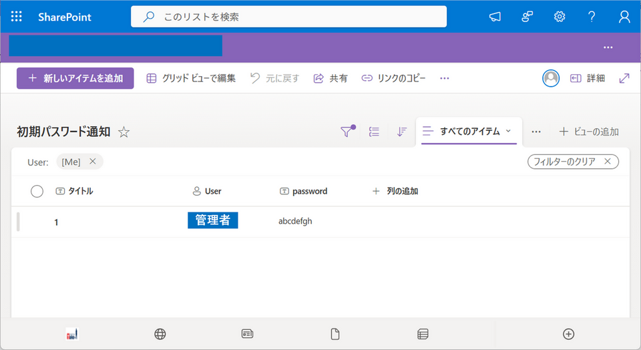This screenshot has width=641, height=350.
Task: Click the plus circle icon in bottom bar
Action: coord(568,334)
